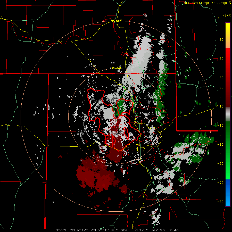Select the 30 value on the velocity scale
Image resolution: width=232 pixels, height=232 pixels.
coord(221,87)
